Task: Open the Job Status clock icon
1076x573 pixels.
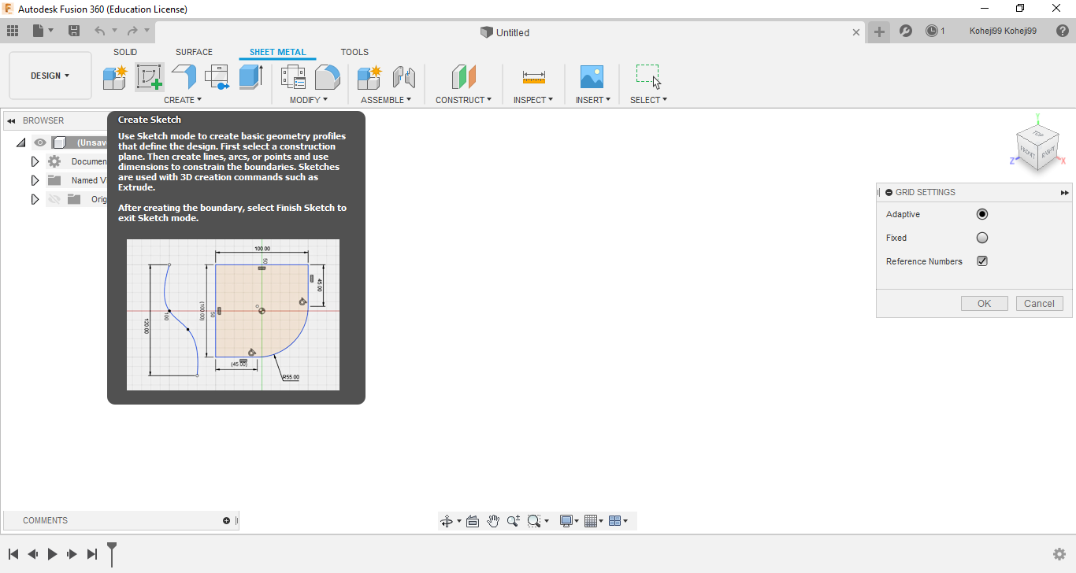Action: 931,31
